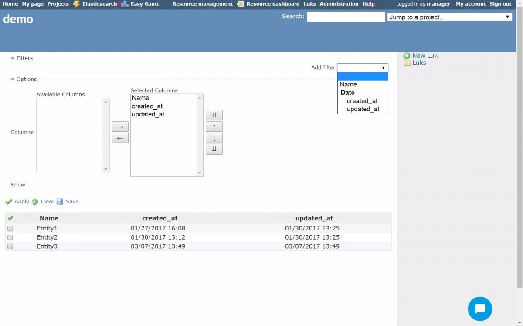Click inside the Search input field
This screenshot has width=523, height=326.
tap(346, 17)
